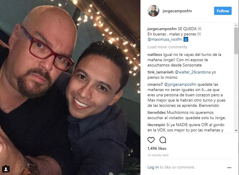
Task: Open the @jorgecamposfm mention in cmarro7's comment
Action: [180, 84]
